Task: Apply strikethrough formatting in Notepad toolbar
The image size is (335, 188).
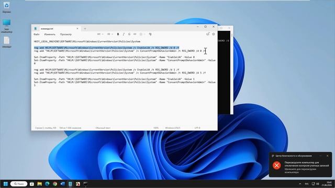Action: click(x=129, y=34)
